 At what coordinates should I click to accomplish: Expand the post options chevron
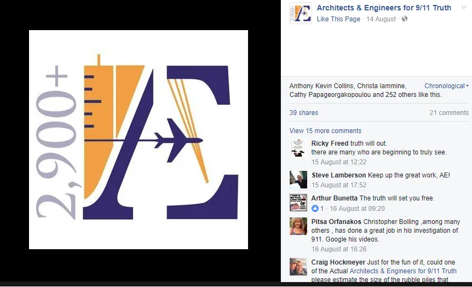[x=464, y=8]
